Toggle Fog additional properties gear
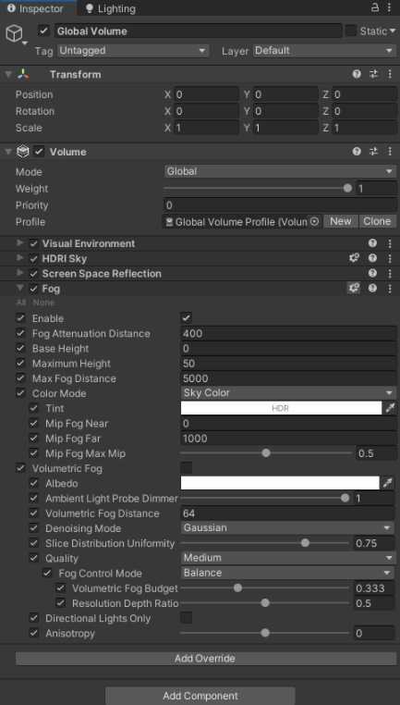This screenshot has width=400, height=705. [x=354, y=289]
